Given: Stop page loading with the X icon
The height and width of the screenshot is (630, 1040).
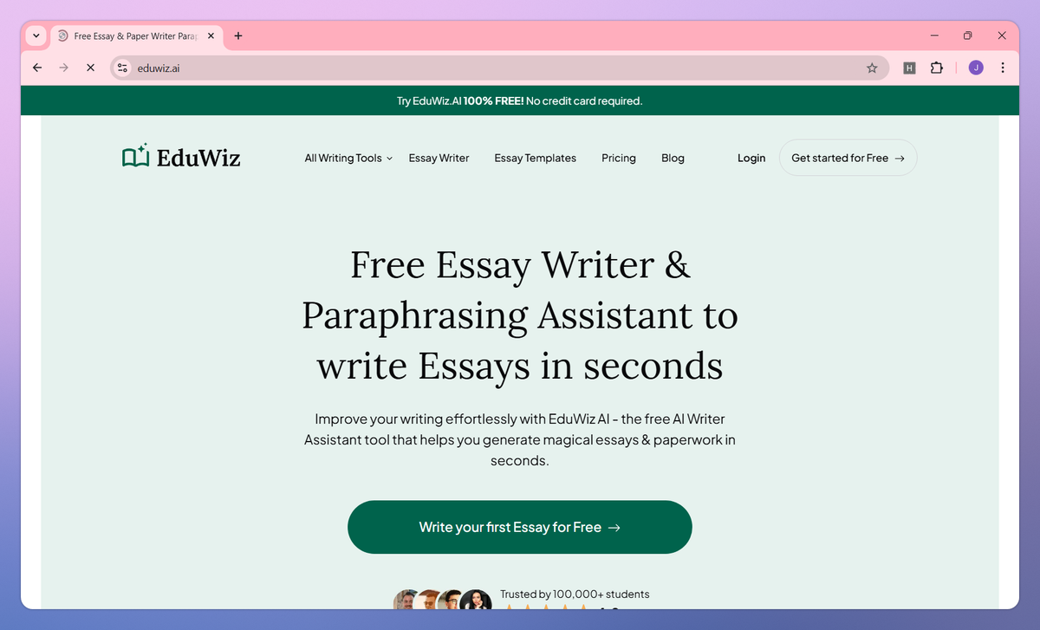Looking at the screenshot, I should pyautogui.click(x=90, y=68).
